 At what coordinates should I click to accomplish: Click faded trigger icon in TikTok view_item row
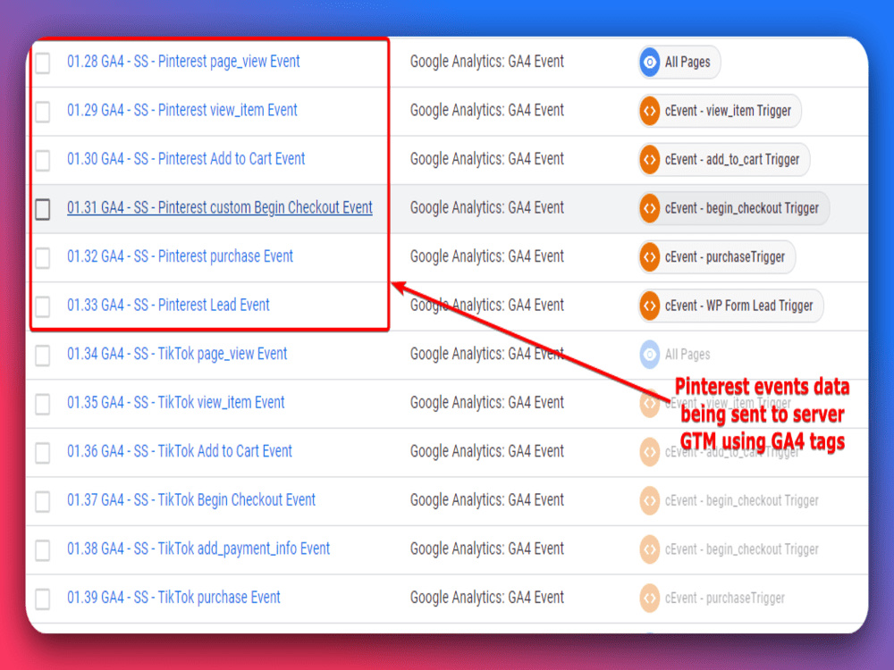[649, 404]
